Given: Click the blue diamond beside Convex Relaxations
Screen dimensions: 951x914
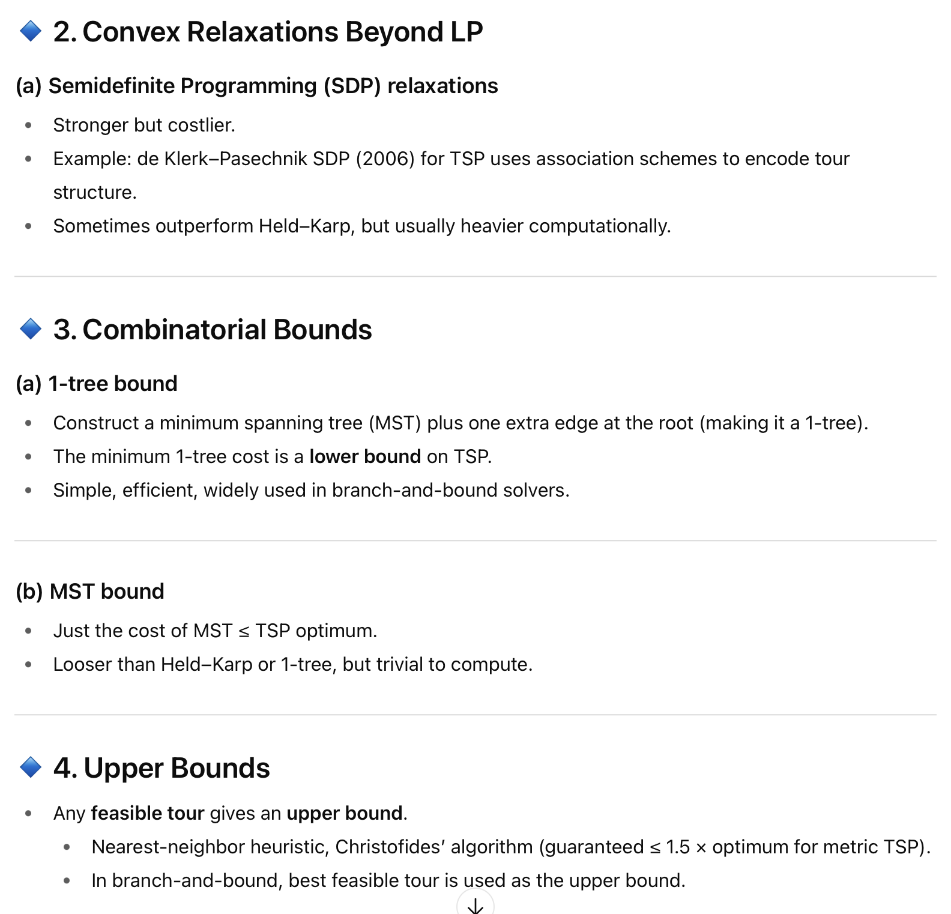Looking at the screenshot, I should click(x=31, y=31).
